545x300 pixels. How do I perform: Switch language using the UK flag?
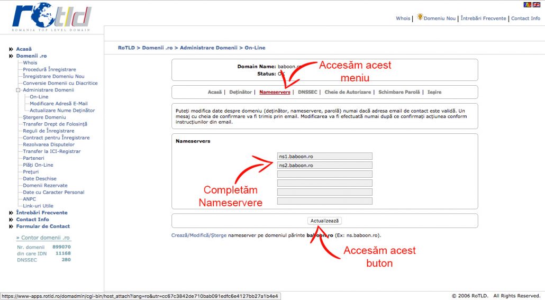(536, 5)
